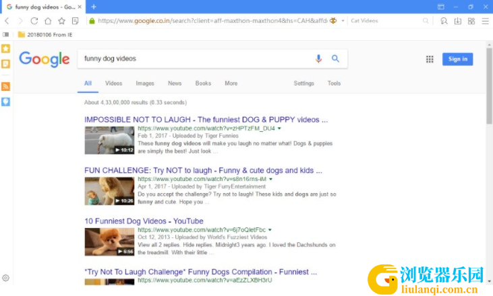493x296 pixels.
Task: Switch to the Images tab
Action: [145, 83]
